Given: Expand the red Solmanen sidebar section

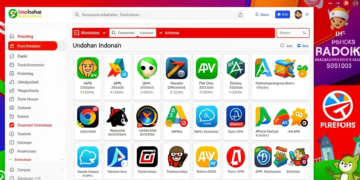Looking at the screenshot, I should coord(36,159).
